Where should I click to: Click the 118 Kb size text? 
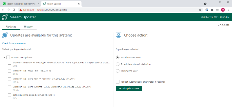(16, 82)
